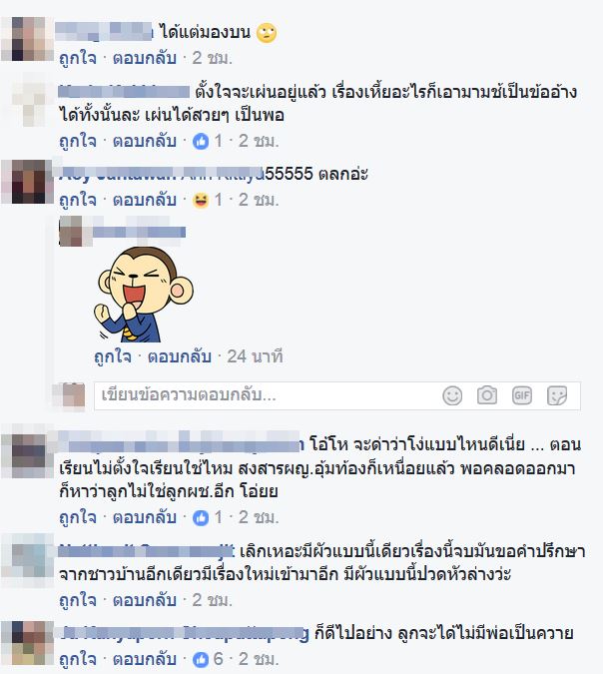The image size is (603, 674).
Task: Click profile picture of the โอ้โห commenter
Action: click(28, 456)
